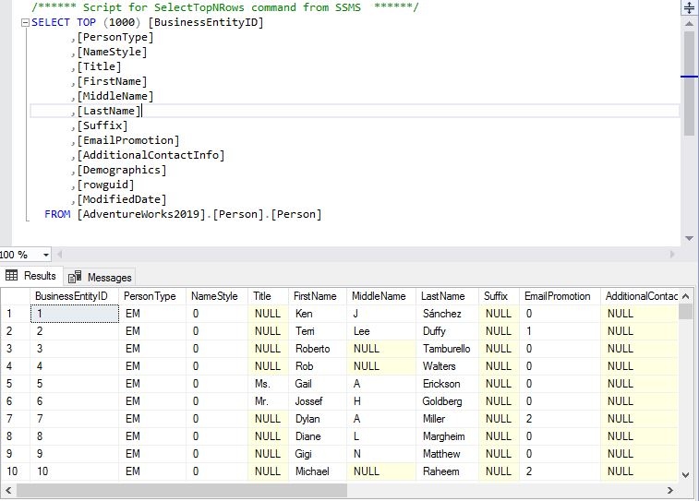699x501 pixels.
Task: Click the last name cell Goldberg
Action: point(447,401)
